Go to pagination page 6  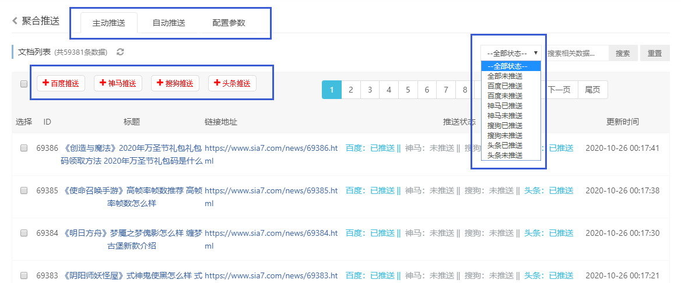coord(427,90)
